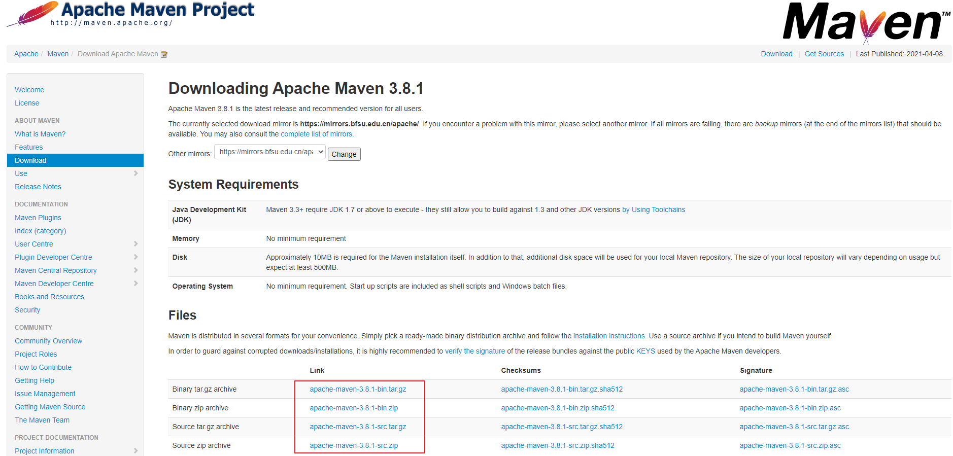Image resolution: width=953 pixels, height=456 pixels.
Task: Open Welcome in the sidebar
Action: click(x=29, y=90)
